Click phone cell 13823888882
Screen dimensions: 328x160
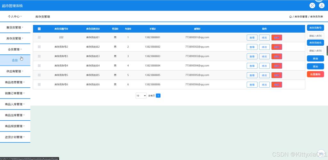(153, 47)
